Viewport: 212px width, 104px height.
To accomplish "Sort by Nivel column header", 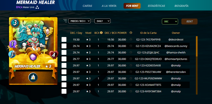I will click(x=88, y=33).
